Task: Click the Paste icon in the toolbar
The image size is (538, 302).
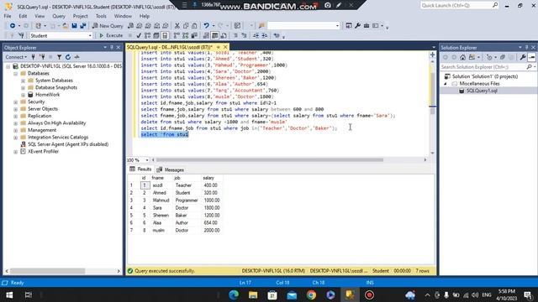Action: coord(194,26)
